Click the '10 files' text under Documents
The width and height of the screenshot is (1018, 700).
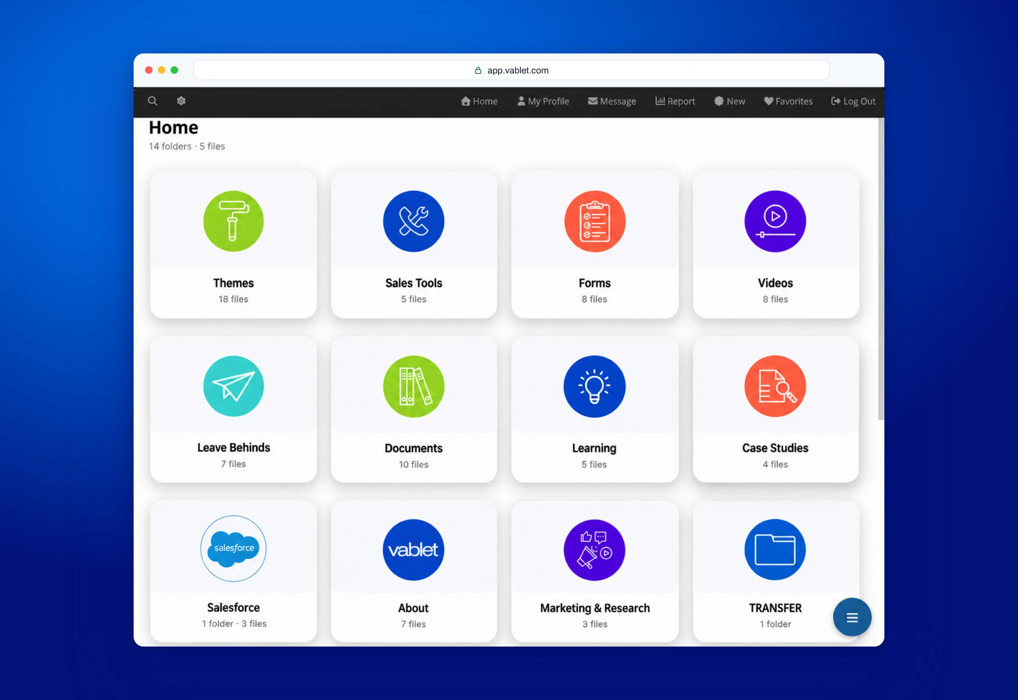tap(414, 465)
